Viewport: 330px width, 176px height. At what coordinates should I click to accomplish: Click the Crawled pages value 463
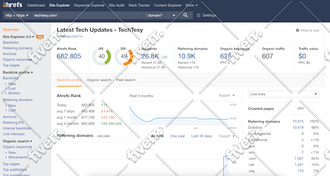click(300, 108)
